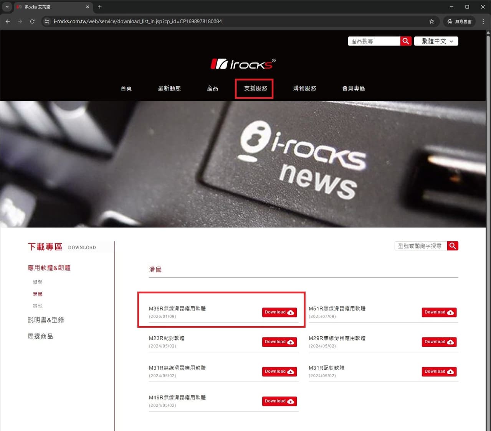This screenshot has height=431, width=491.
Task: Go back to previous page
Action: pos(8,21)
